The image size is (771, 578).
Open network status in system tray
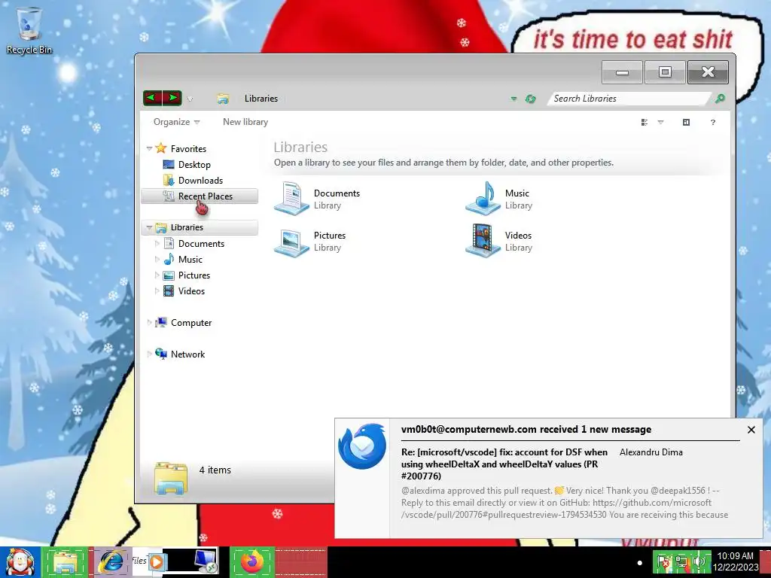(x=681, y=562)
